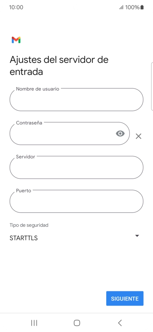Open recent apps from navigation bar
Screen dimensions: 153x332
(34, 323)
